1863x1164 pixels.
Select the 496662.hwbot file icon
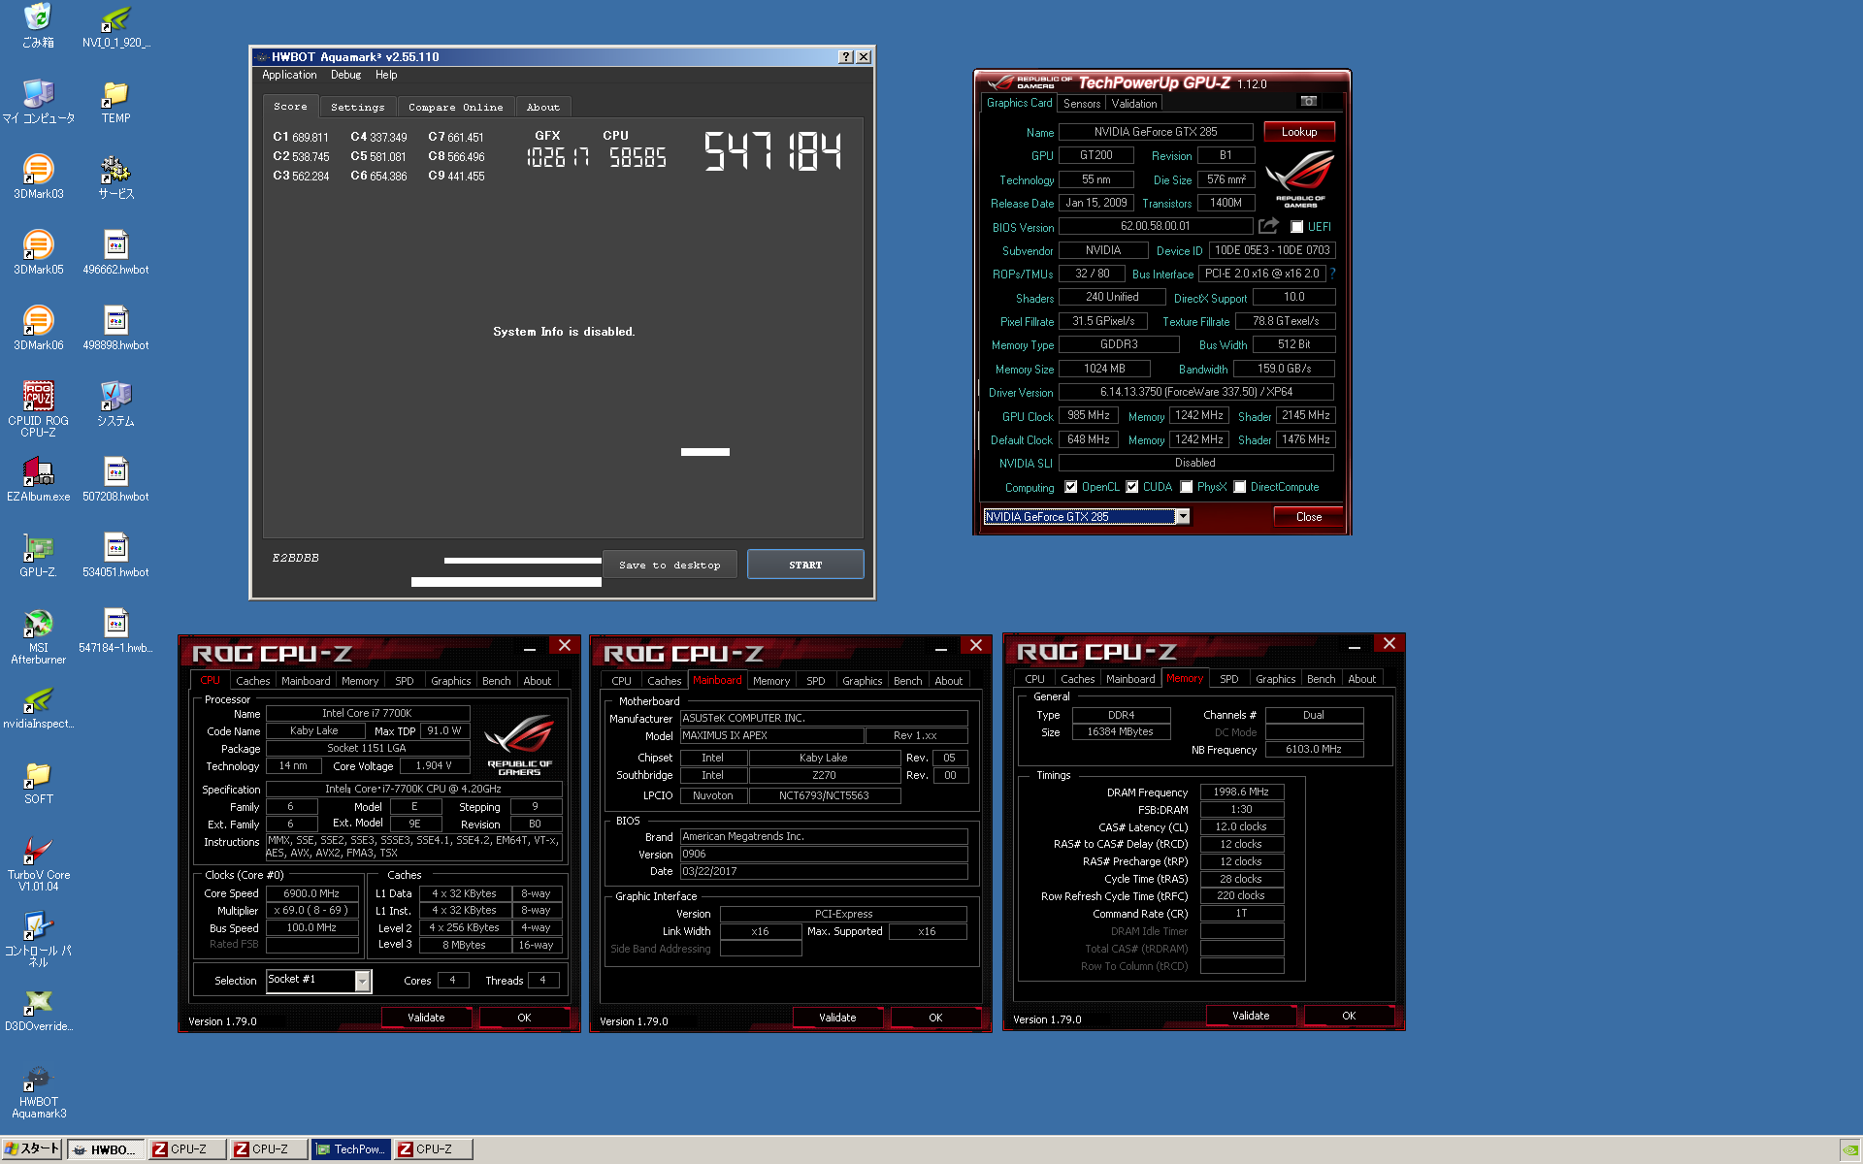115,253
